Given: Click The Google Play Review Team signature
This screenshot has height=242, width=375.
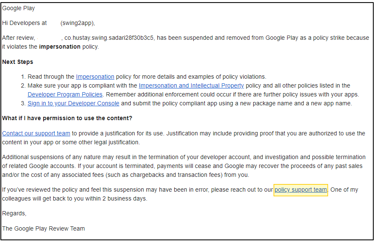Looking at the screenshot, I should (44, 228).
